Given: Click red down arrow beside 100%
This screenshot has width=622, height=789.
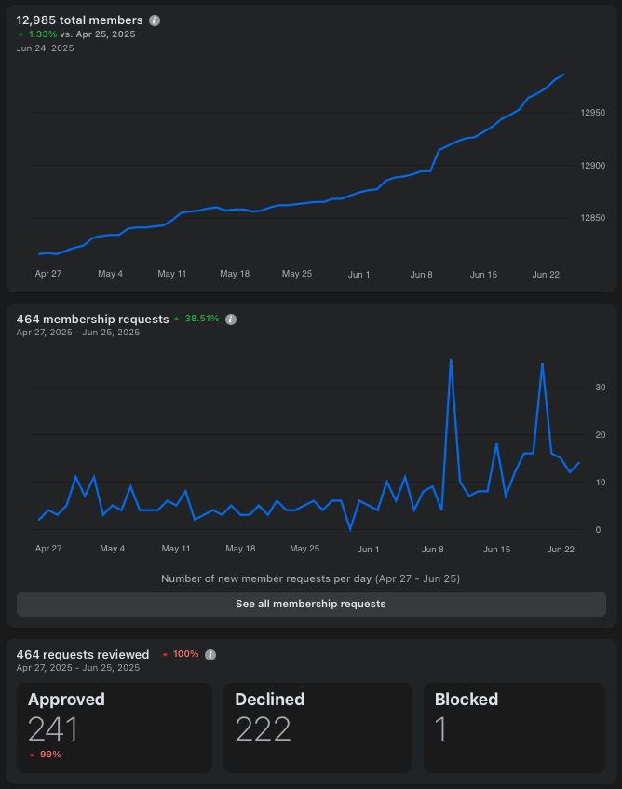Looking at the screenshot, I should (166, 655).
